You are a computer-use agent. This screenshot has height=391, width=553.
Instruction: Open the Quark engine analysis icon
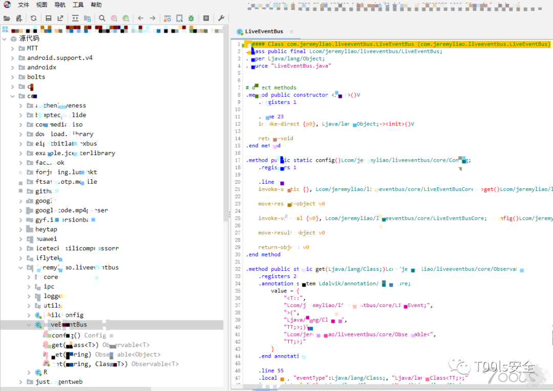coord(180,18)
